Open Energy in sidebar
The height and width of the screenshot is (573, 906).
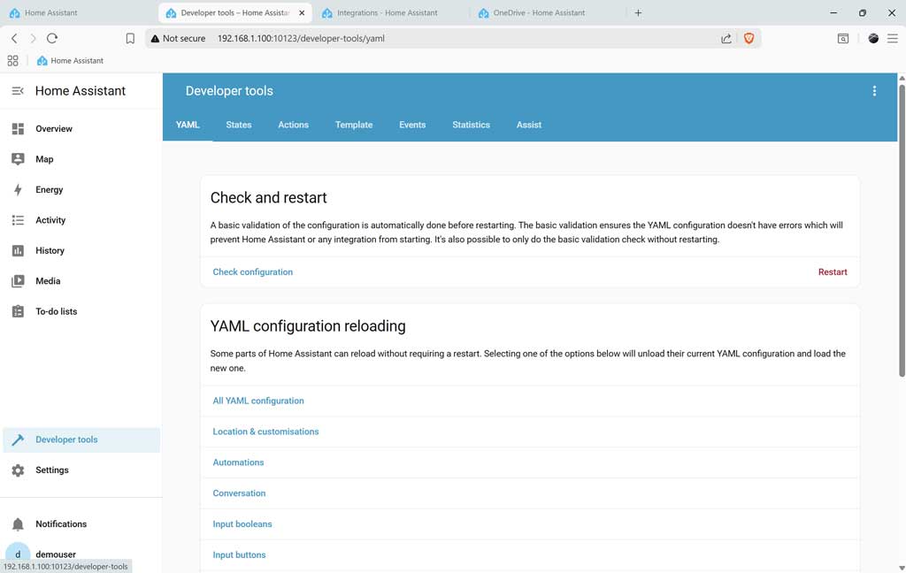coord(81,189)
